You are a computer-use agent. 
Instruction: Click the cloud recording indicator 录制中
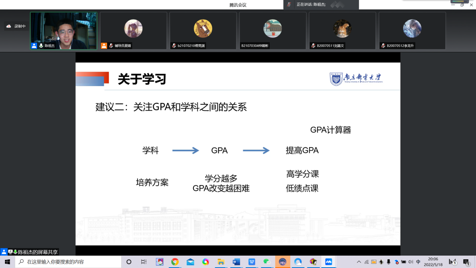click(x=16, y=26)
